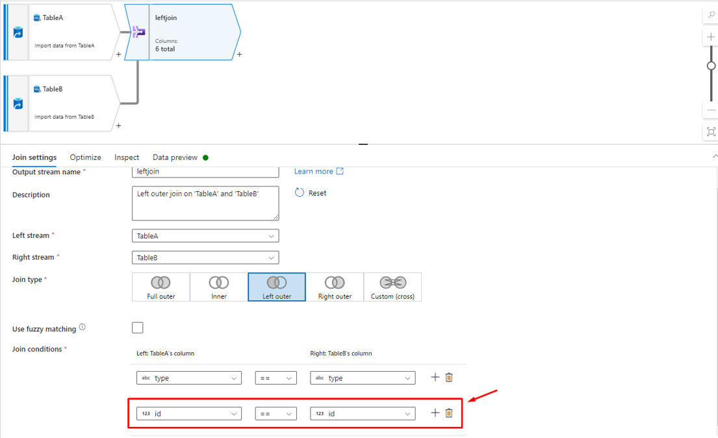Click 'Import data from TableB' text
Screen dimensions: 718x438
pos(64,117)
